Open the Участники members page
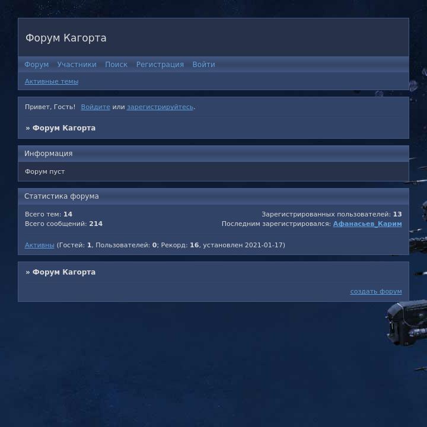The height and width of the screenshot is (427, 427). point(77,65)
